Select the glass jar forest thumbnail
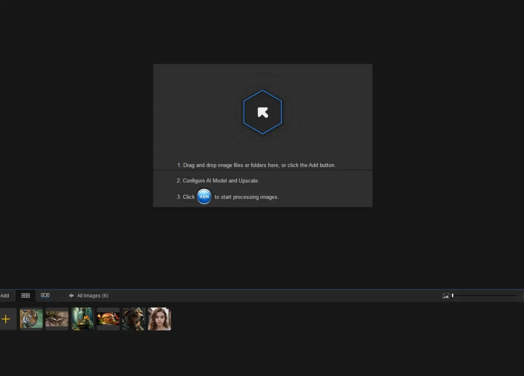524x376 pixels. (82, 319)
